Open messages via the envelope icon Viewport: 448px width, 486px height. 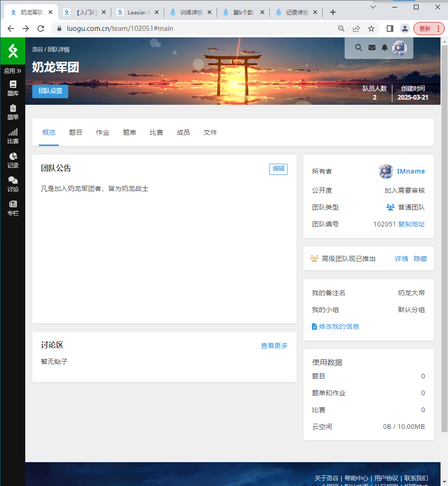point(372,47)
